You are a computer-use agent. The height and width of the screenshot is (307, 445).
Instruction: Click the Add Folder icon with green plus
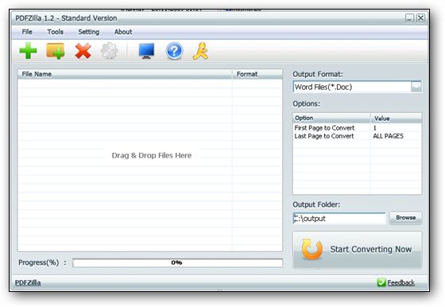point(56,51)
